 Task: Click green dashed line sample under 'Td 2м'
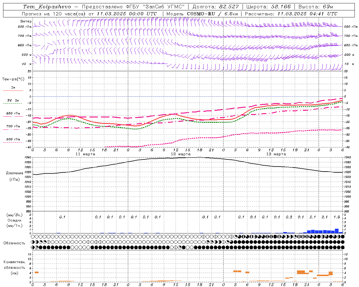[13, 104]
